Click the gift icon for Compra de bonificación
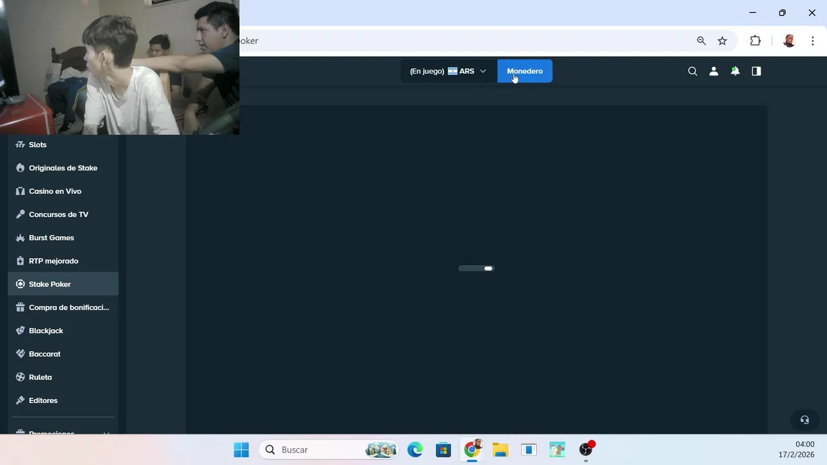 click(20, 307)
